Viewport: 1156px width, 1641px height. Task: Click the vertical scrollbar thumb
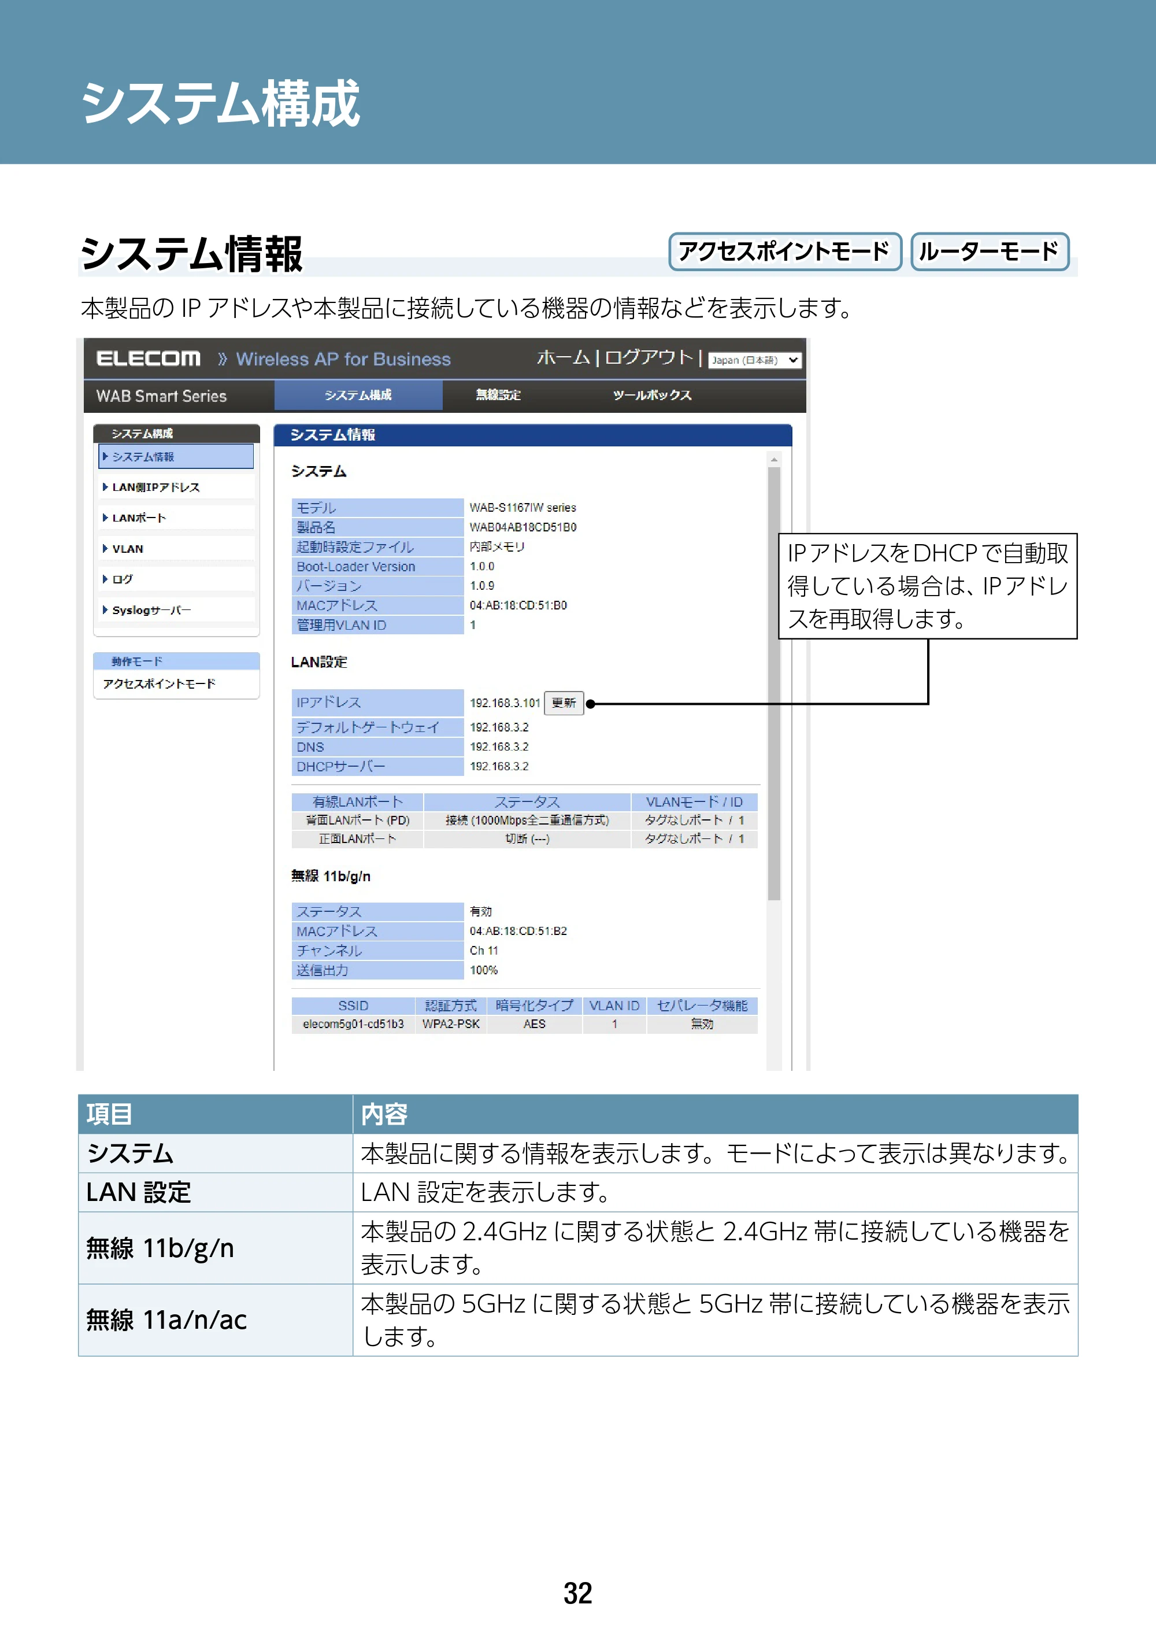coord(774,683)
